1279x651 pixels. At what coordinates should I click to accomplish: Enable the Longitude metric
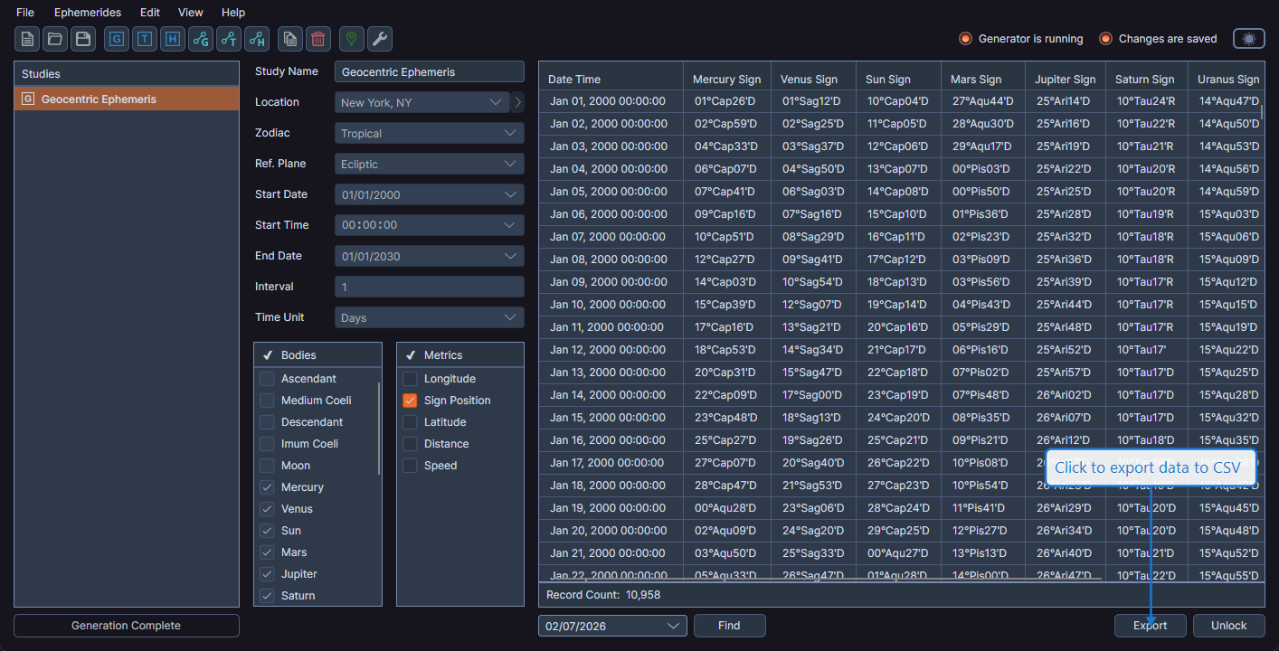(409, 378)
